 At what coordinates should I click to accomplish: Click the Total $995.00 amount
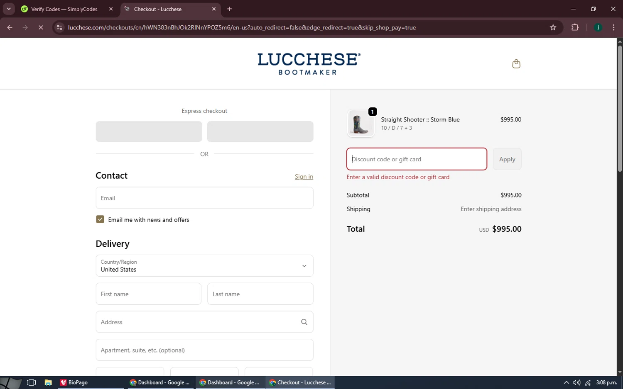(x=507, y=229)
